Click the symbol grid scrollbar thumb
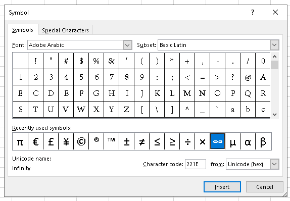Screen dimensions: 290x201 (275, 65)
